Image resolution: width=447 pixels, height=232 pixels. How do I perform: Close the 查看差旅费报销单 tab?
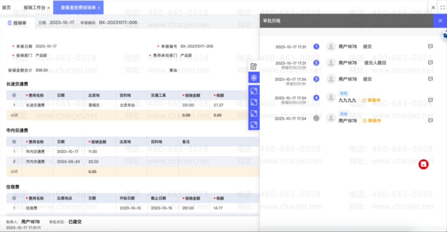[99, 8]
